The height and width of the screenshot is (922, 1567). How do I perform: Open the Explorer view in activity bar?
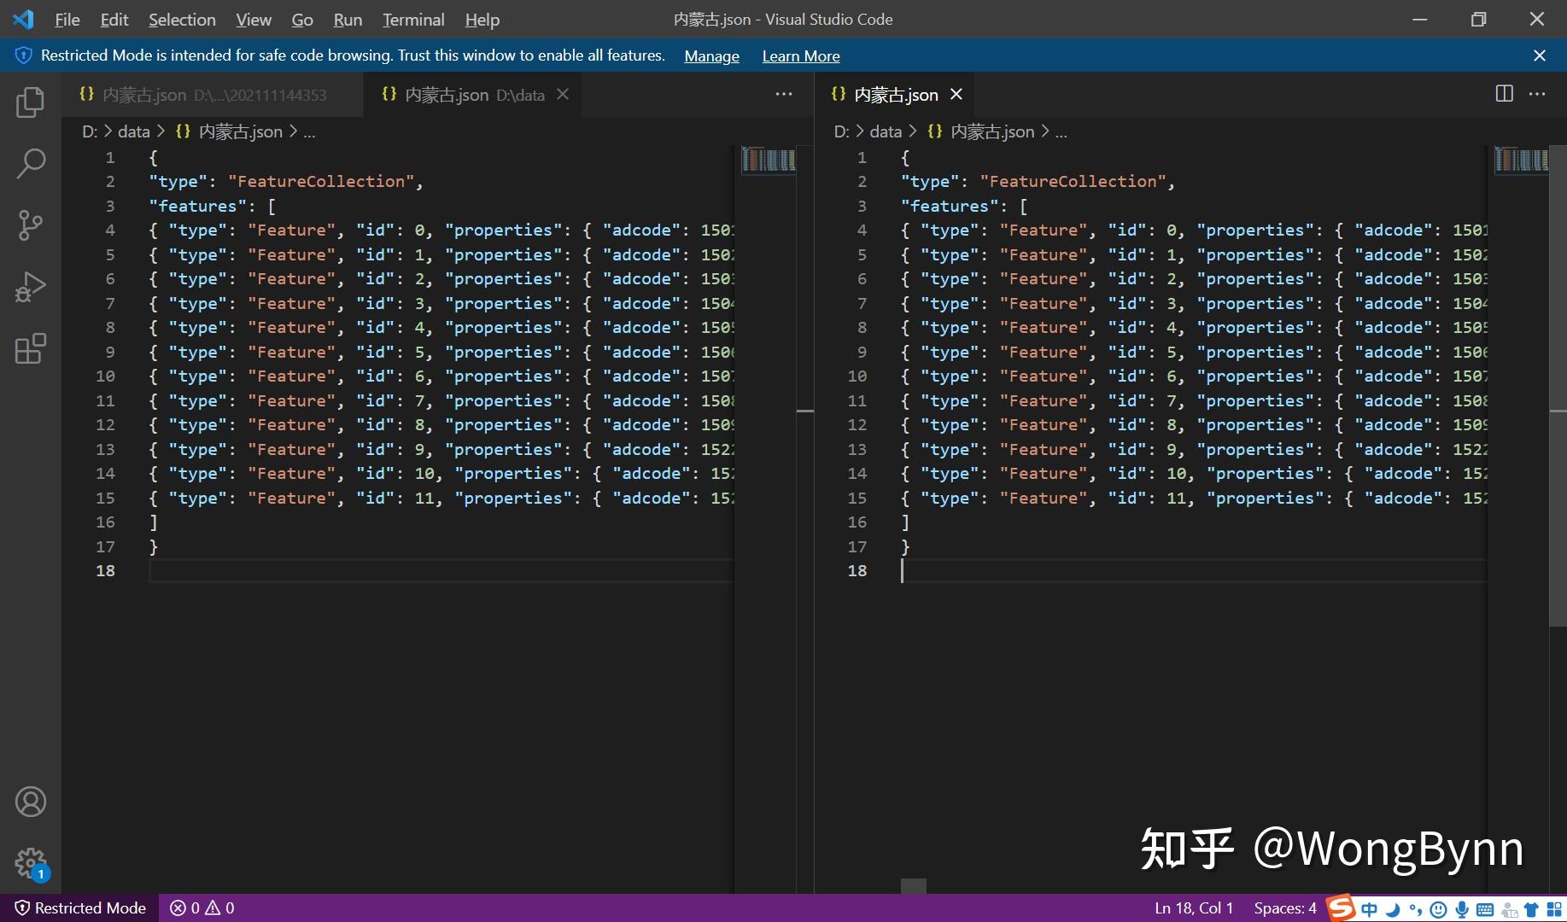[x=31, y=102]
